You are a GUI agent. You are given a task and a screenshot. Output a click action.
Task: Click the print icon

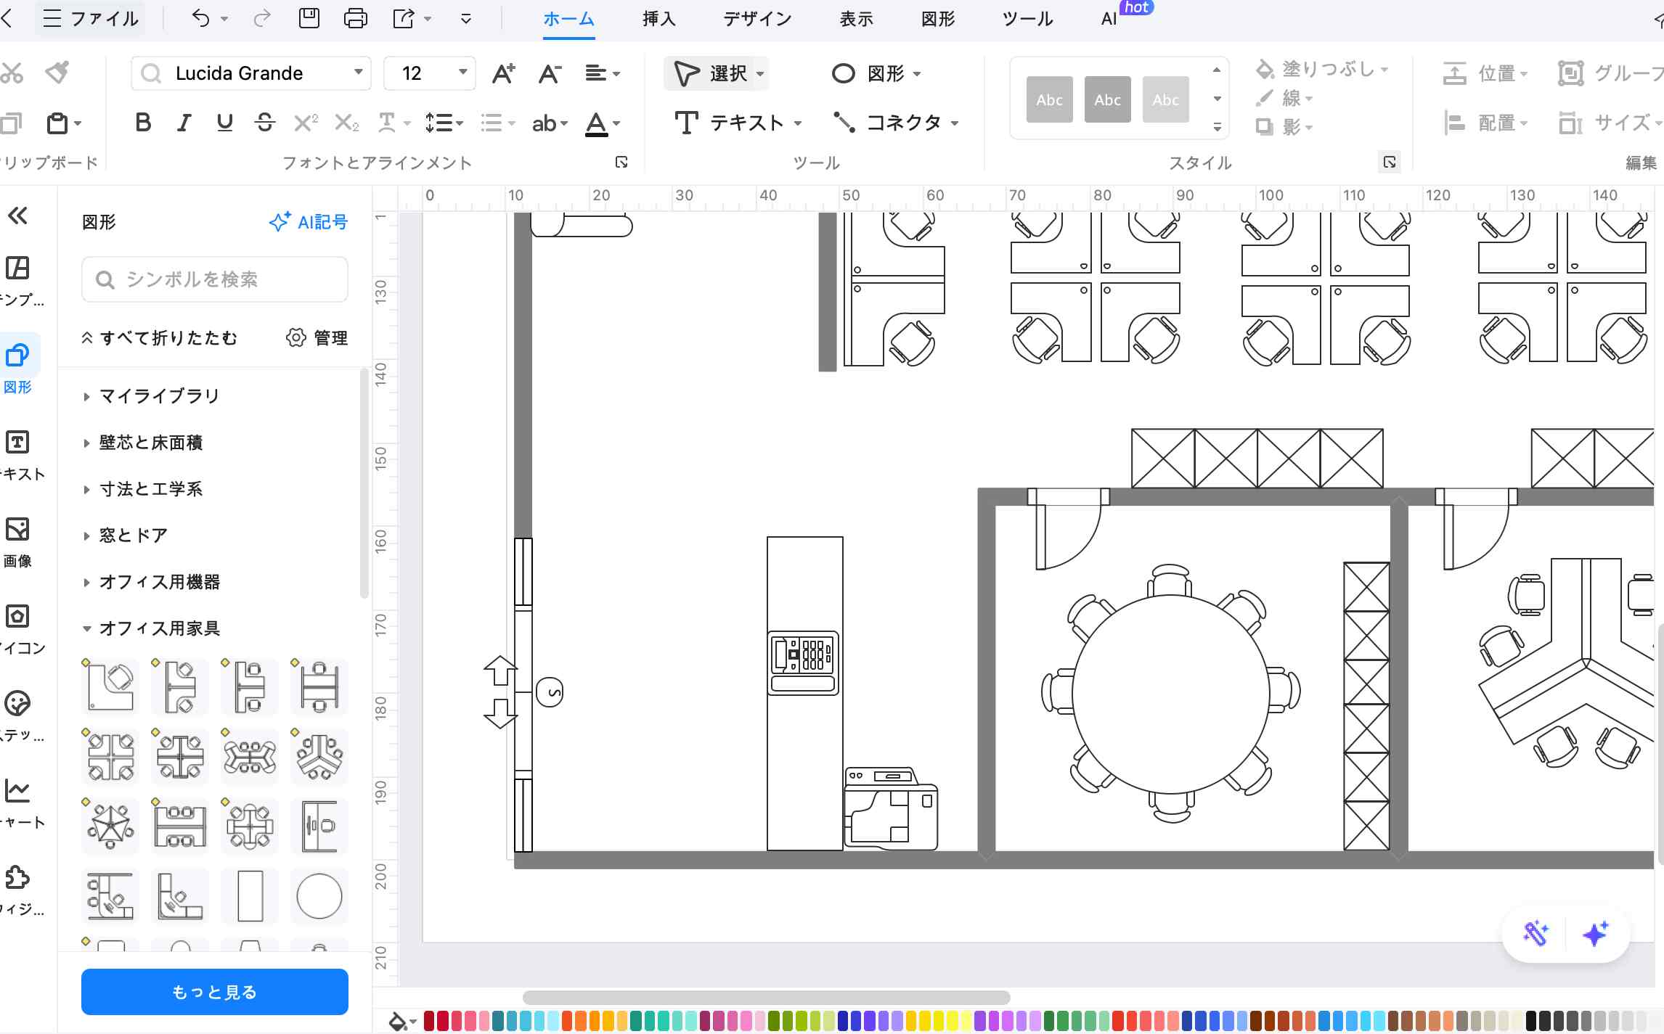click(355, 18)
